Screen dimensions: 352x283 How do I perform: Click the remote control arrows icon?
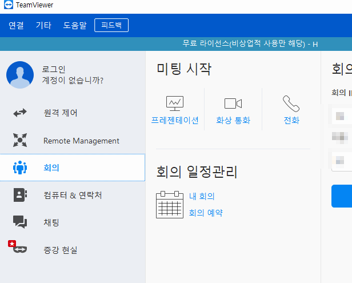20,113
